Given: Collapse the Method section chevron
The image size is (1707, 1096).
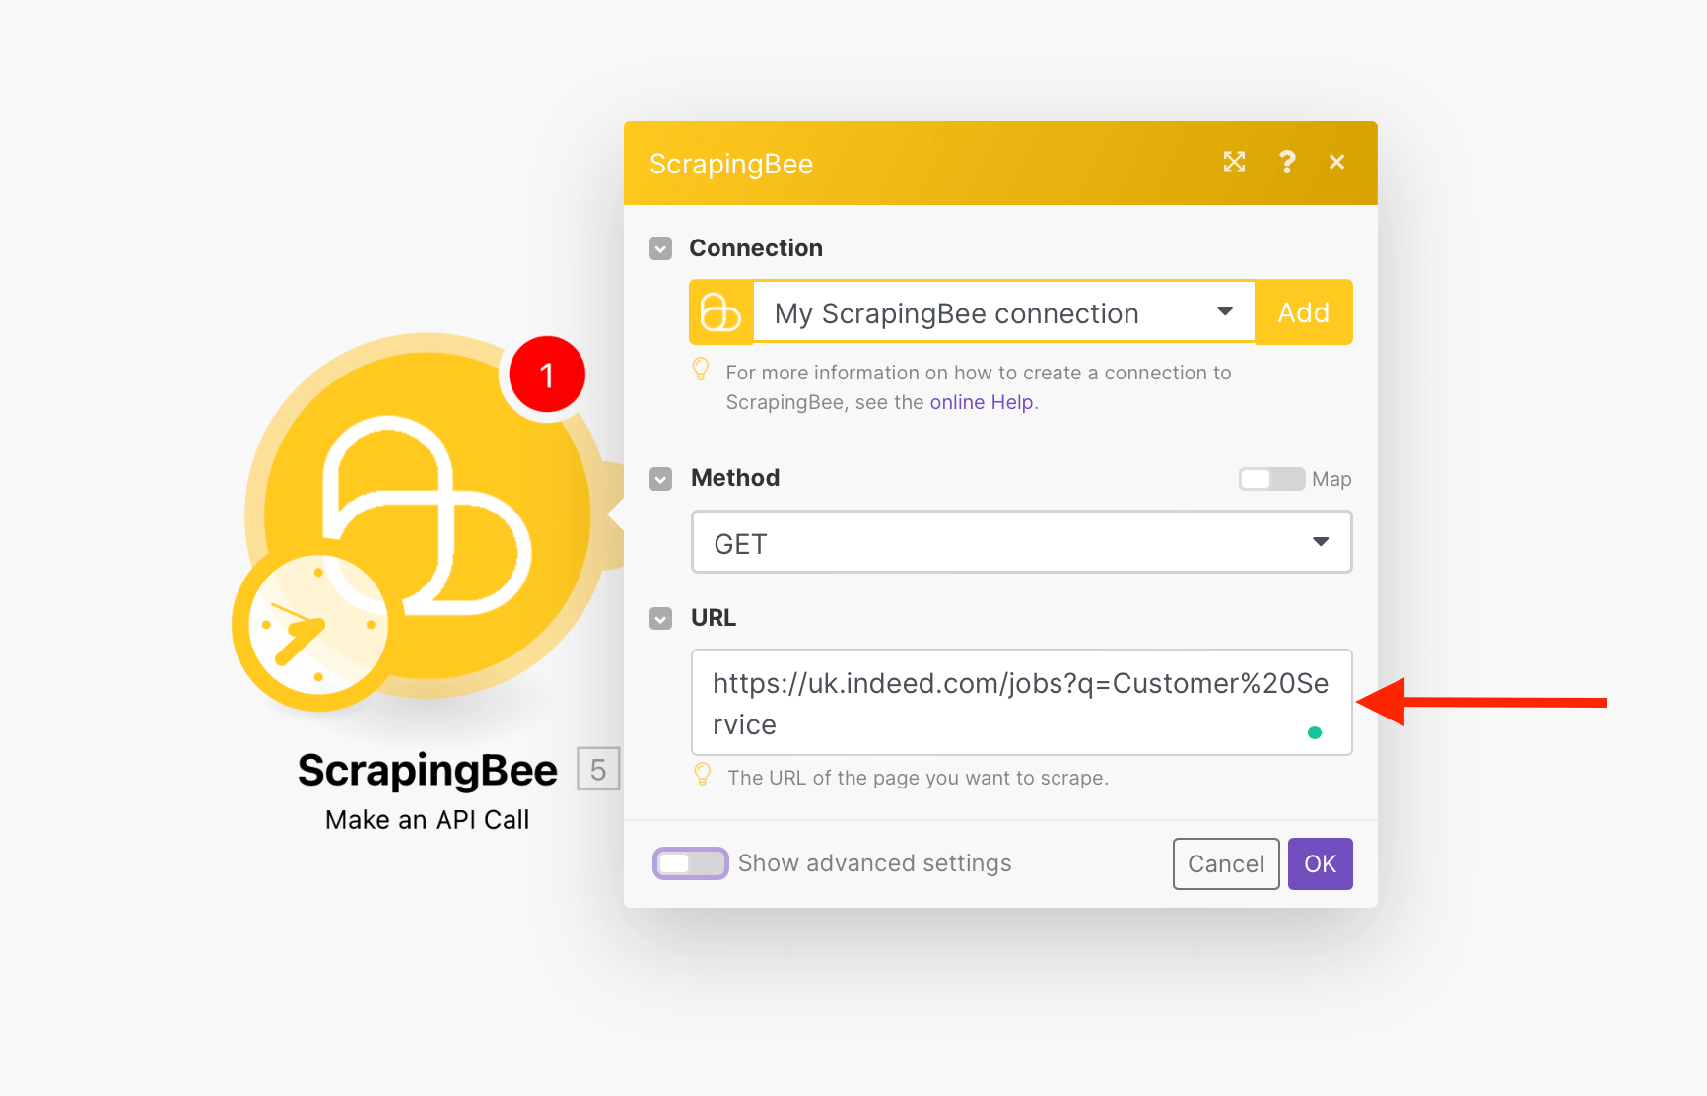Looking at the screenshot, I should pyautogui.click(x=661, y=479).
